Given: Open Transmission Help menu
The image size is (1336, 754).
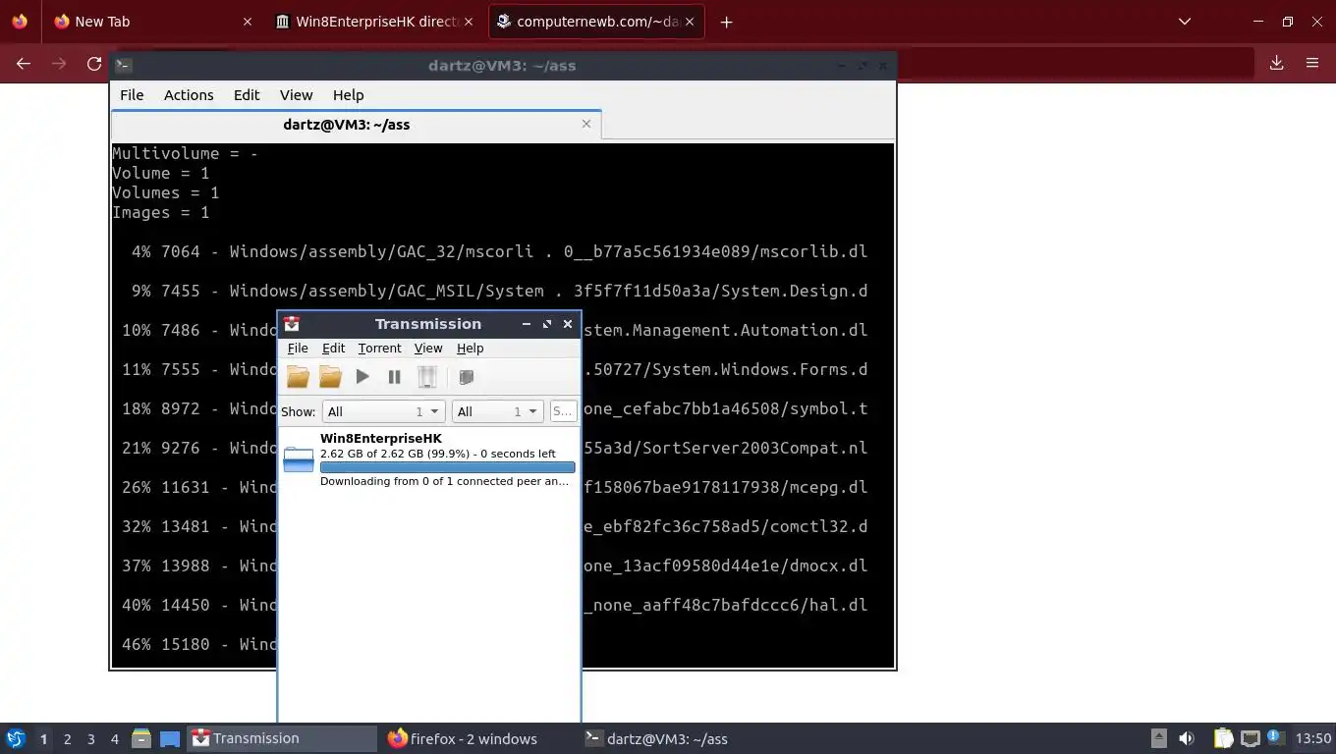Looking at the screenshot, I should click(470, 349).
